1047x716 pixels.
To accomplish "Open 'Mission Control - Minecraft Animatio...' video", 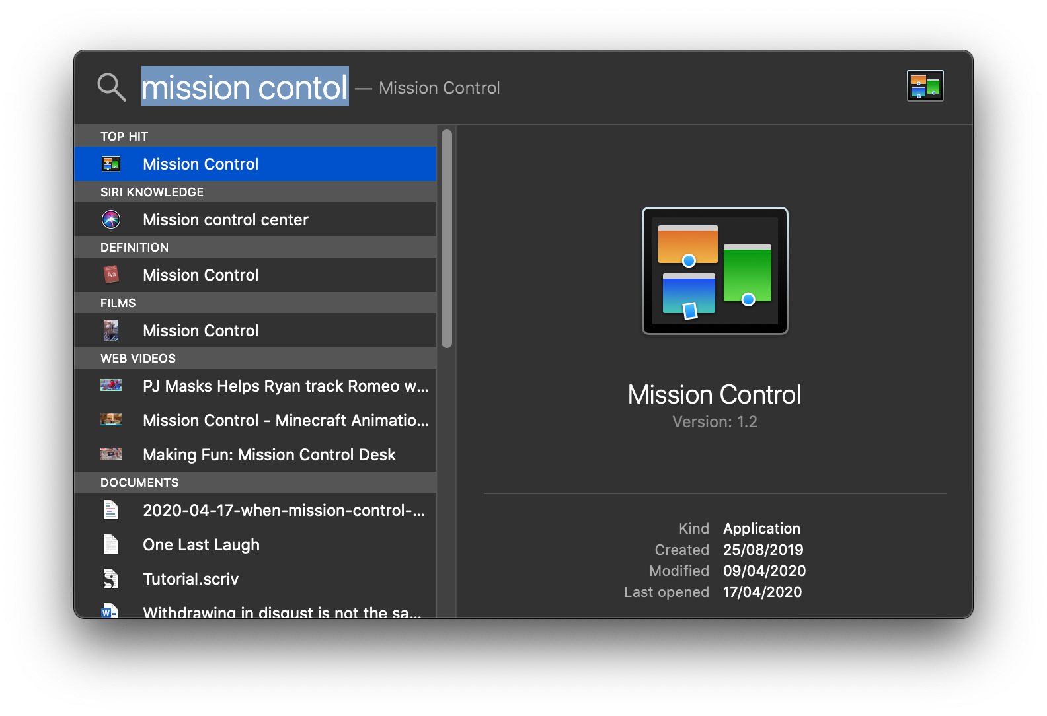I will click(x=255, y=420).
